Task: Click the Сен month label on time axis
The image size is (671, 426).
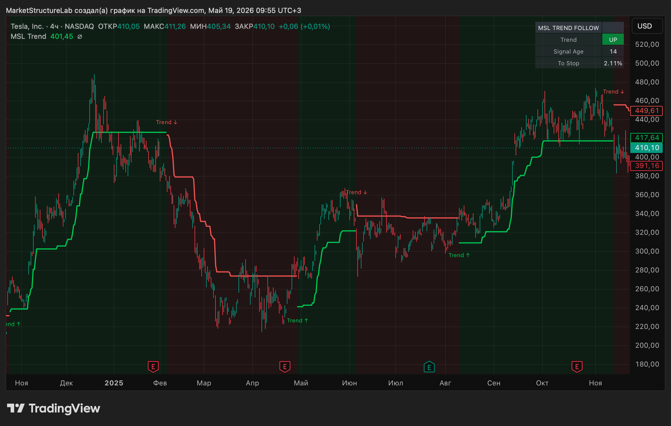Action: point(494,383)
